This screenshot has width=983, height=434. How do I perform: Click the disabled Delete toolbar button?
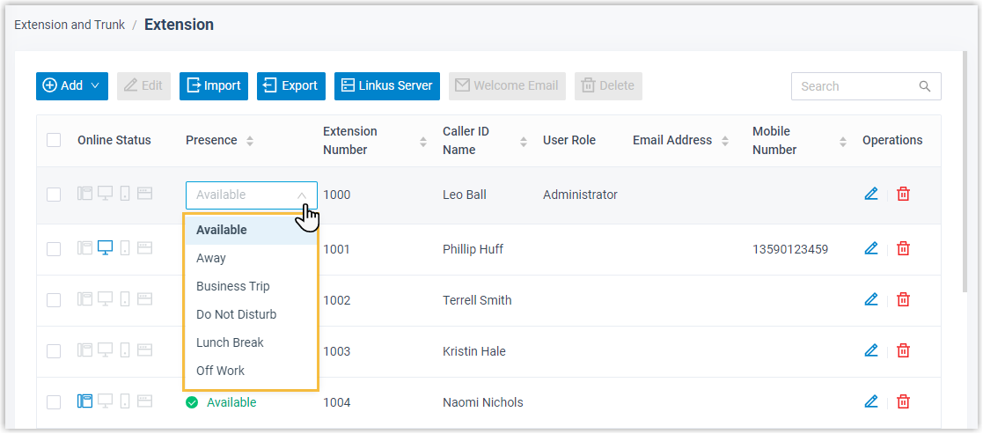[608, 86]
